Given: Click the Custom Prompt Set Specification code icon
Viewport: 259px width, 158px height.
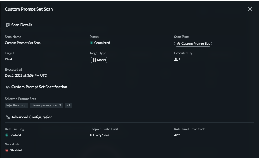Looking at the screenshot, I should coord(8,87).
